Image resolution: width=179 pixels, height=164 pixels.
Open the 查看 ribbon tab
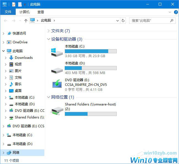pyautogui.click(x=41, y=12)
